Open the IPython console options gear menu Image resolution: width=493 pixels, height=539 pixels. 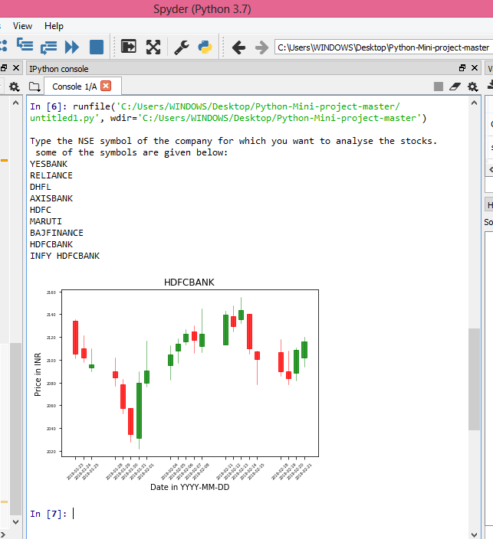click(472, 87)
